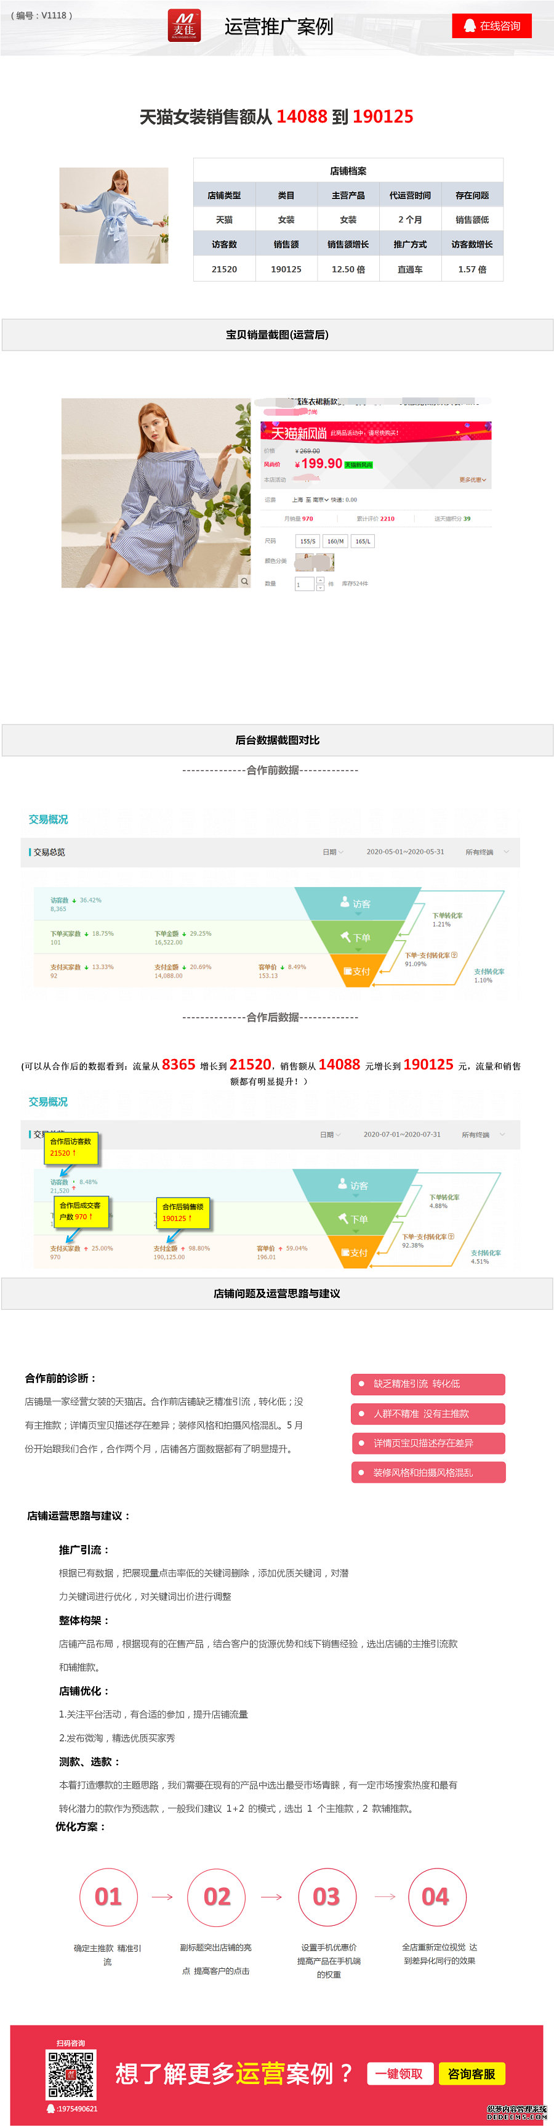
Task: Select size 155/S
Action: [308, 542]
